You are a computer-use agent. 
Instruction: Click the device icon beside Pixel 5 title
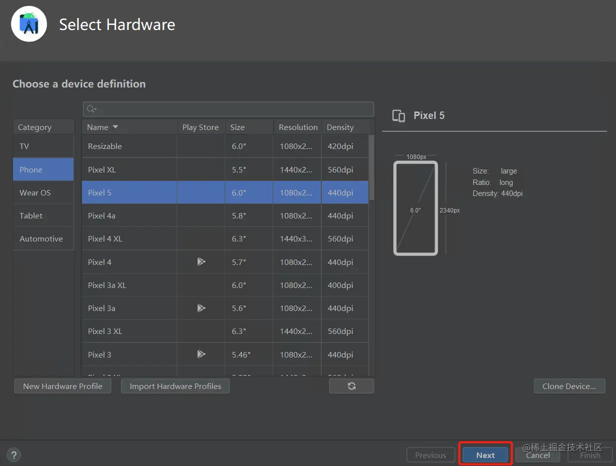pyautogui.click(x=399, y=115)
